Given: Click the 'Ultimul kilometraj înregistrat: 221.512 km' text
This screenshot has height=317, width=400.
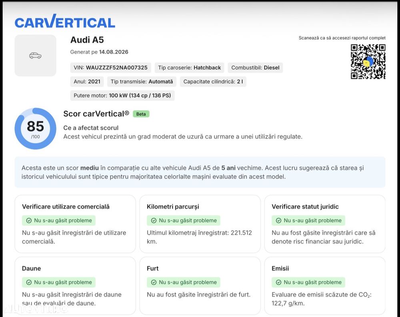Looking at the screenshot, I should (x=199, y=237).
